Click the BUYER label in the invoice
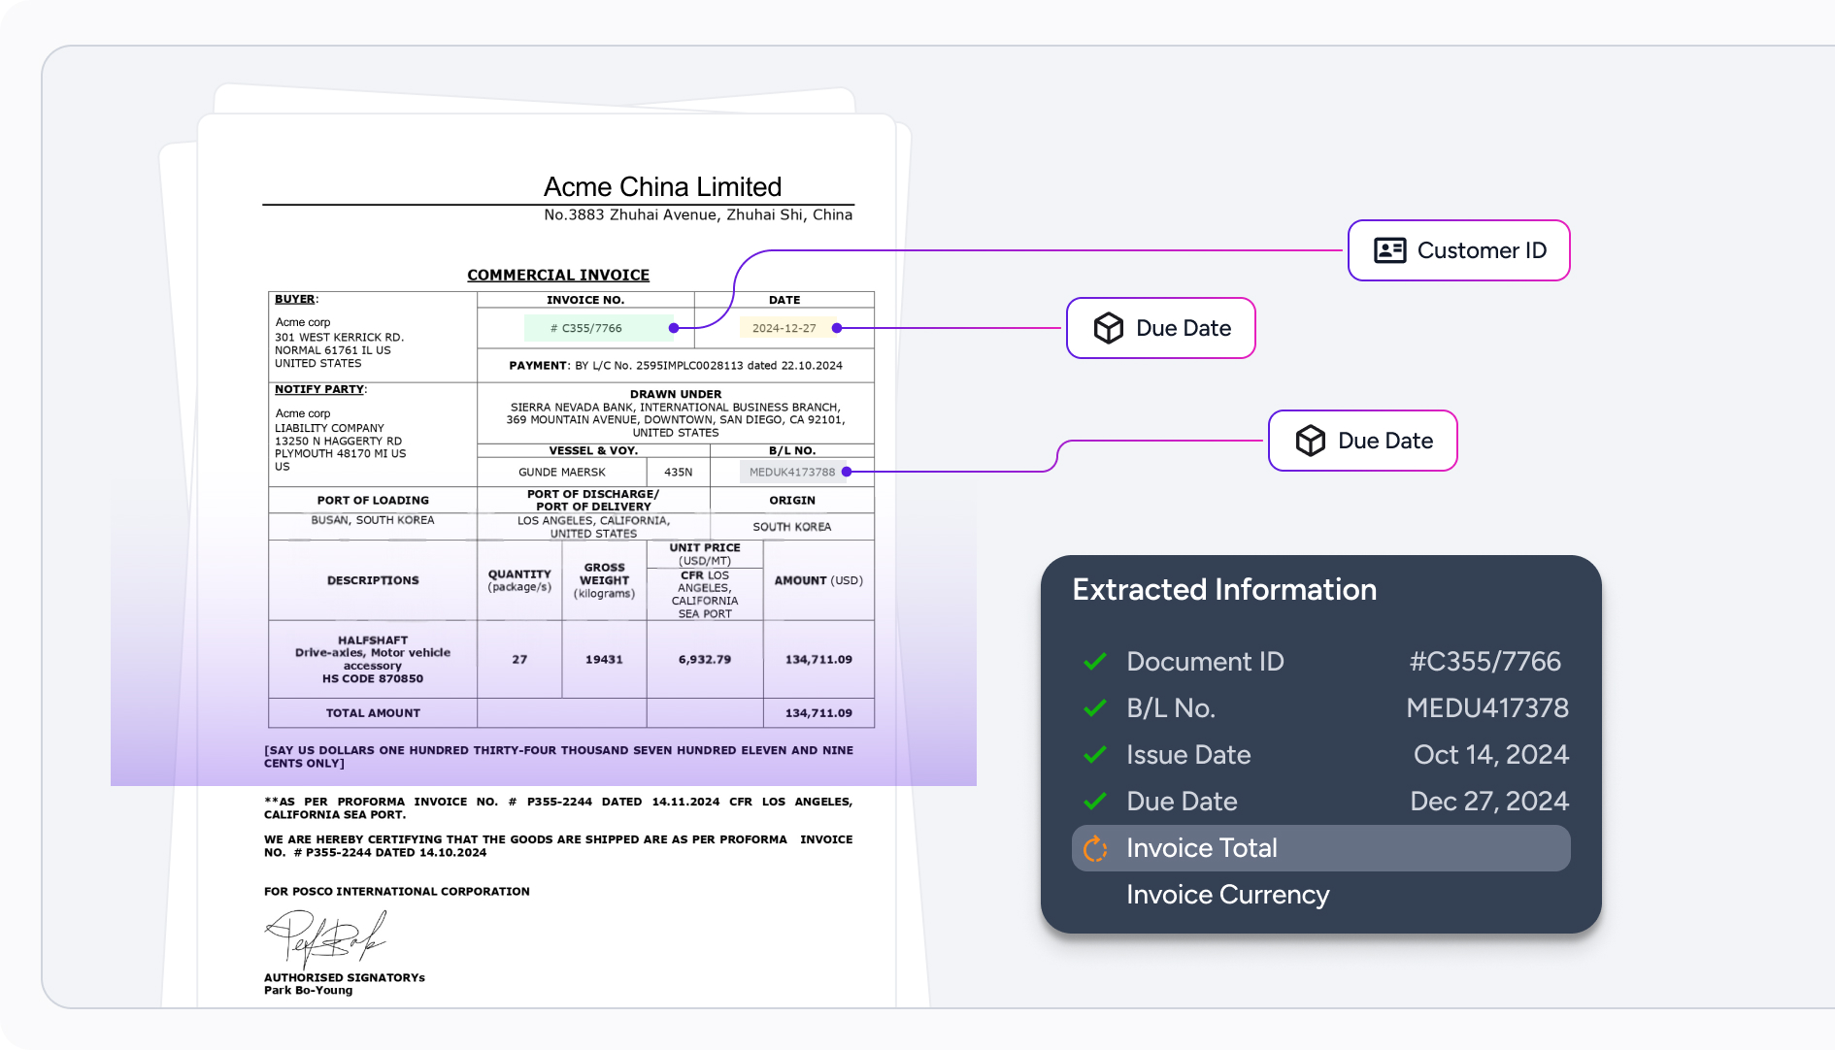This screenshot has width=1835, height=1050. pyautogui.click(x=295, y=299)
